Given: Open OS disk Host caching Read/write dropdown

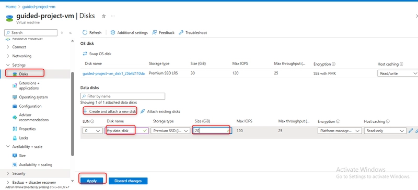Looking at the screenshot, I should coord(398,73).
